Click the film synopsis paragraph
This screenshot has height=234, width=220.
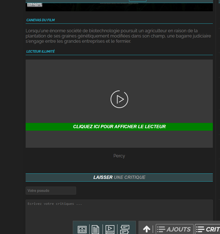point(118,36)
